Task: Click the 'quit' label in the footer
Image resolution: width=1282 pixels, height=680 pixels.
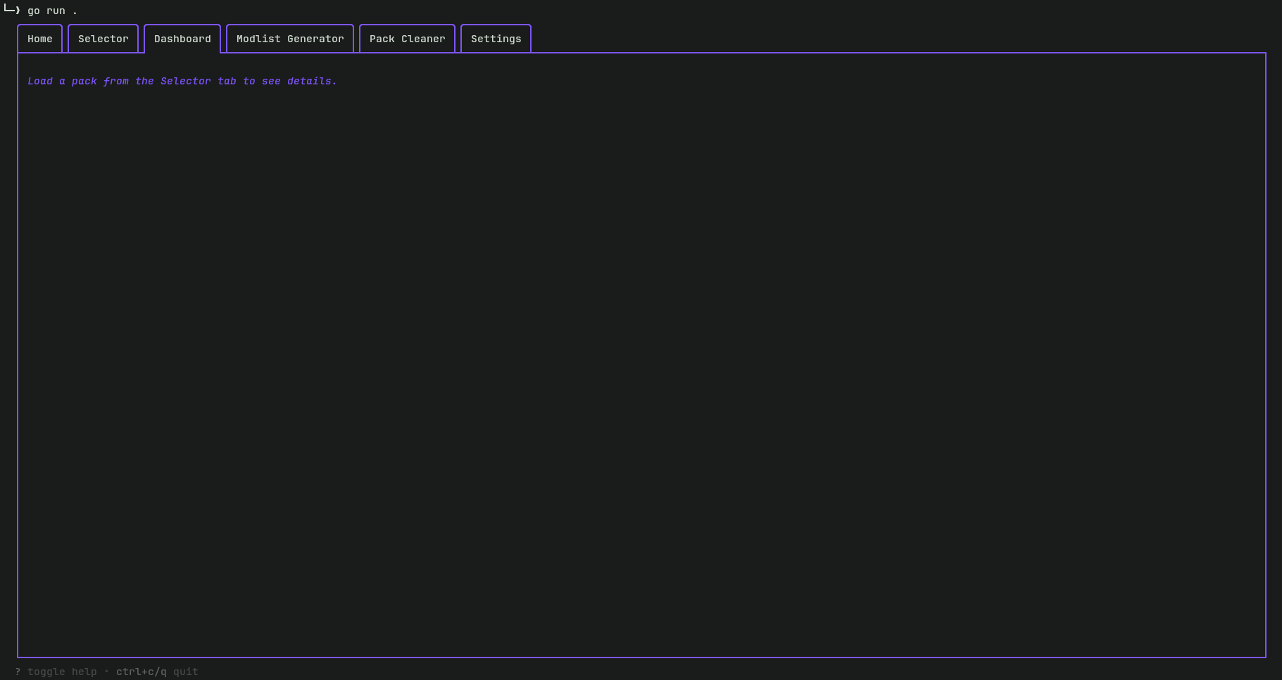Action: (185, 672)
